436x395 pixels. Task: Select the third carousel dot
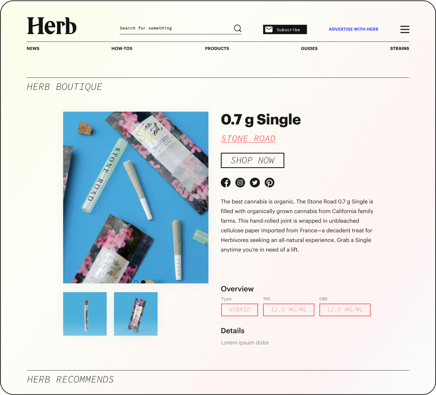pyautogui.click(x=143, y=282)
